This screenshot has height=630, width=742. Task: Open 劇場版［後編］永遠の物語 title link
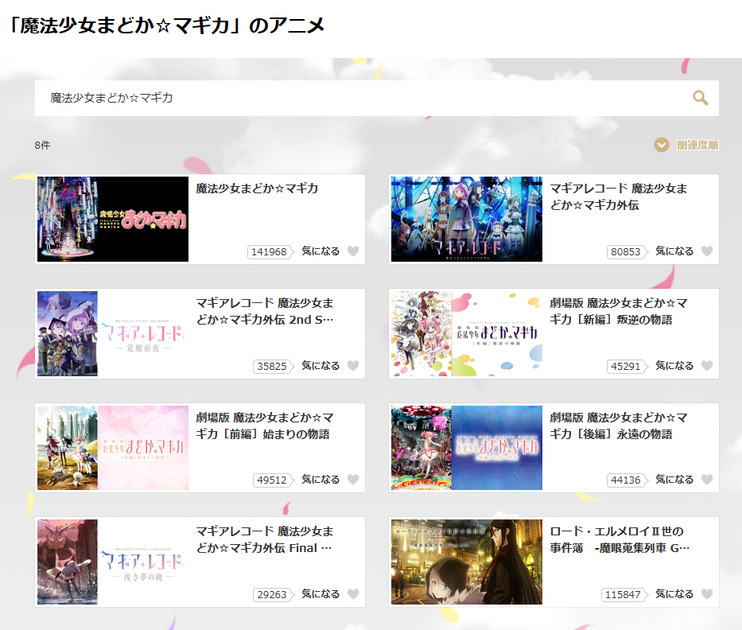click(619, 426)
